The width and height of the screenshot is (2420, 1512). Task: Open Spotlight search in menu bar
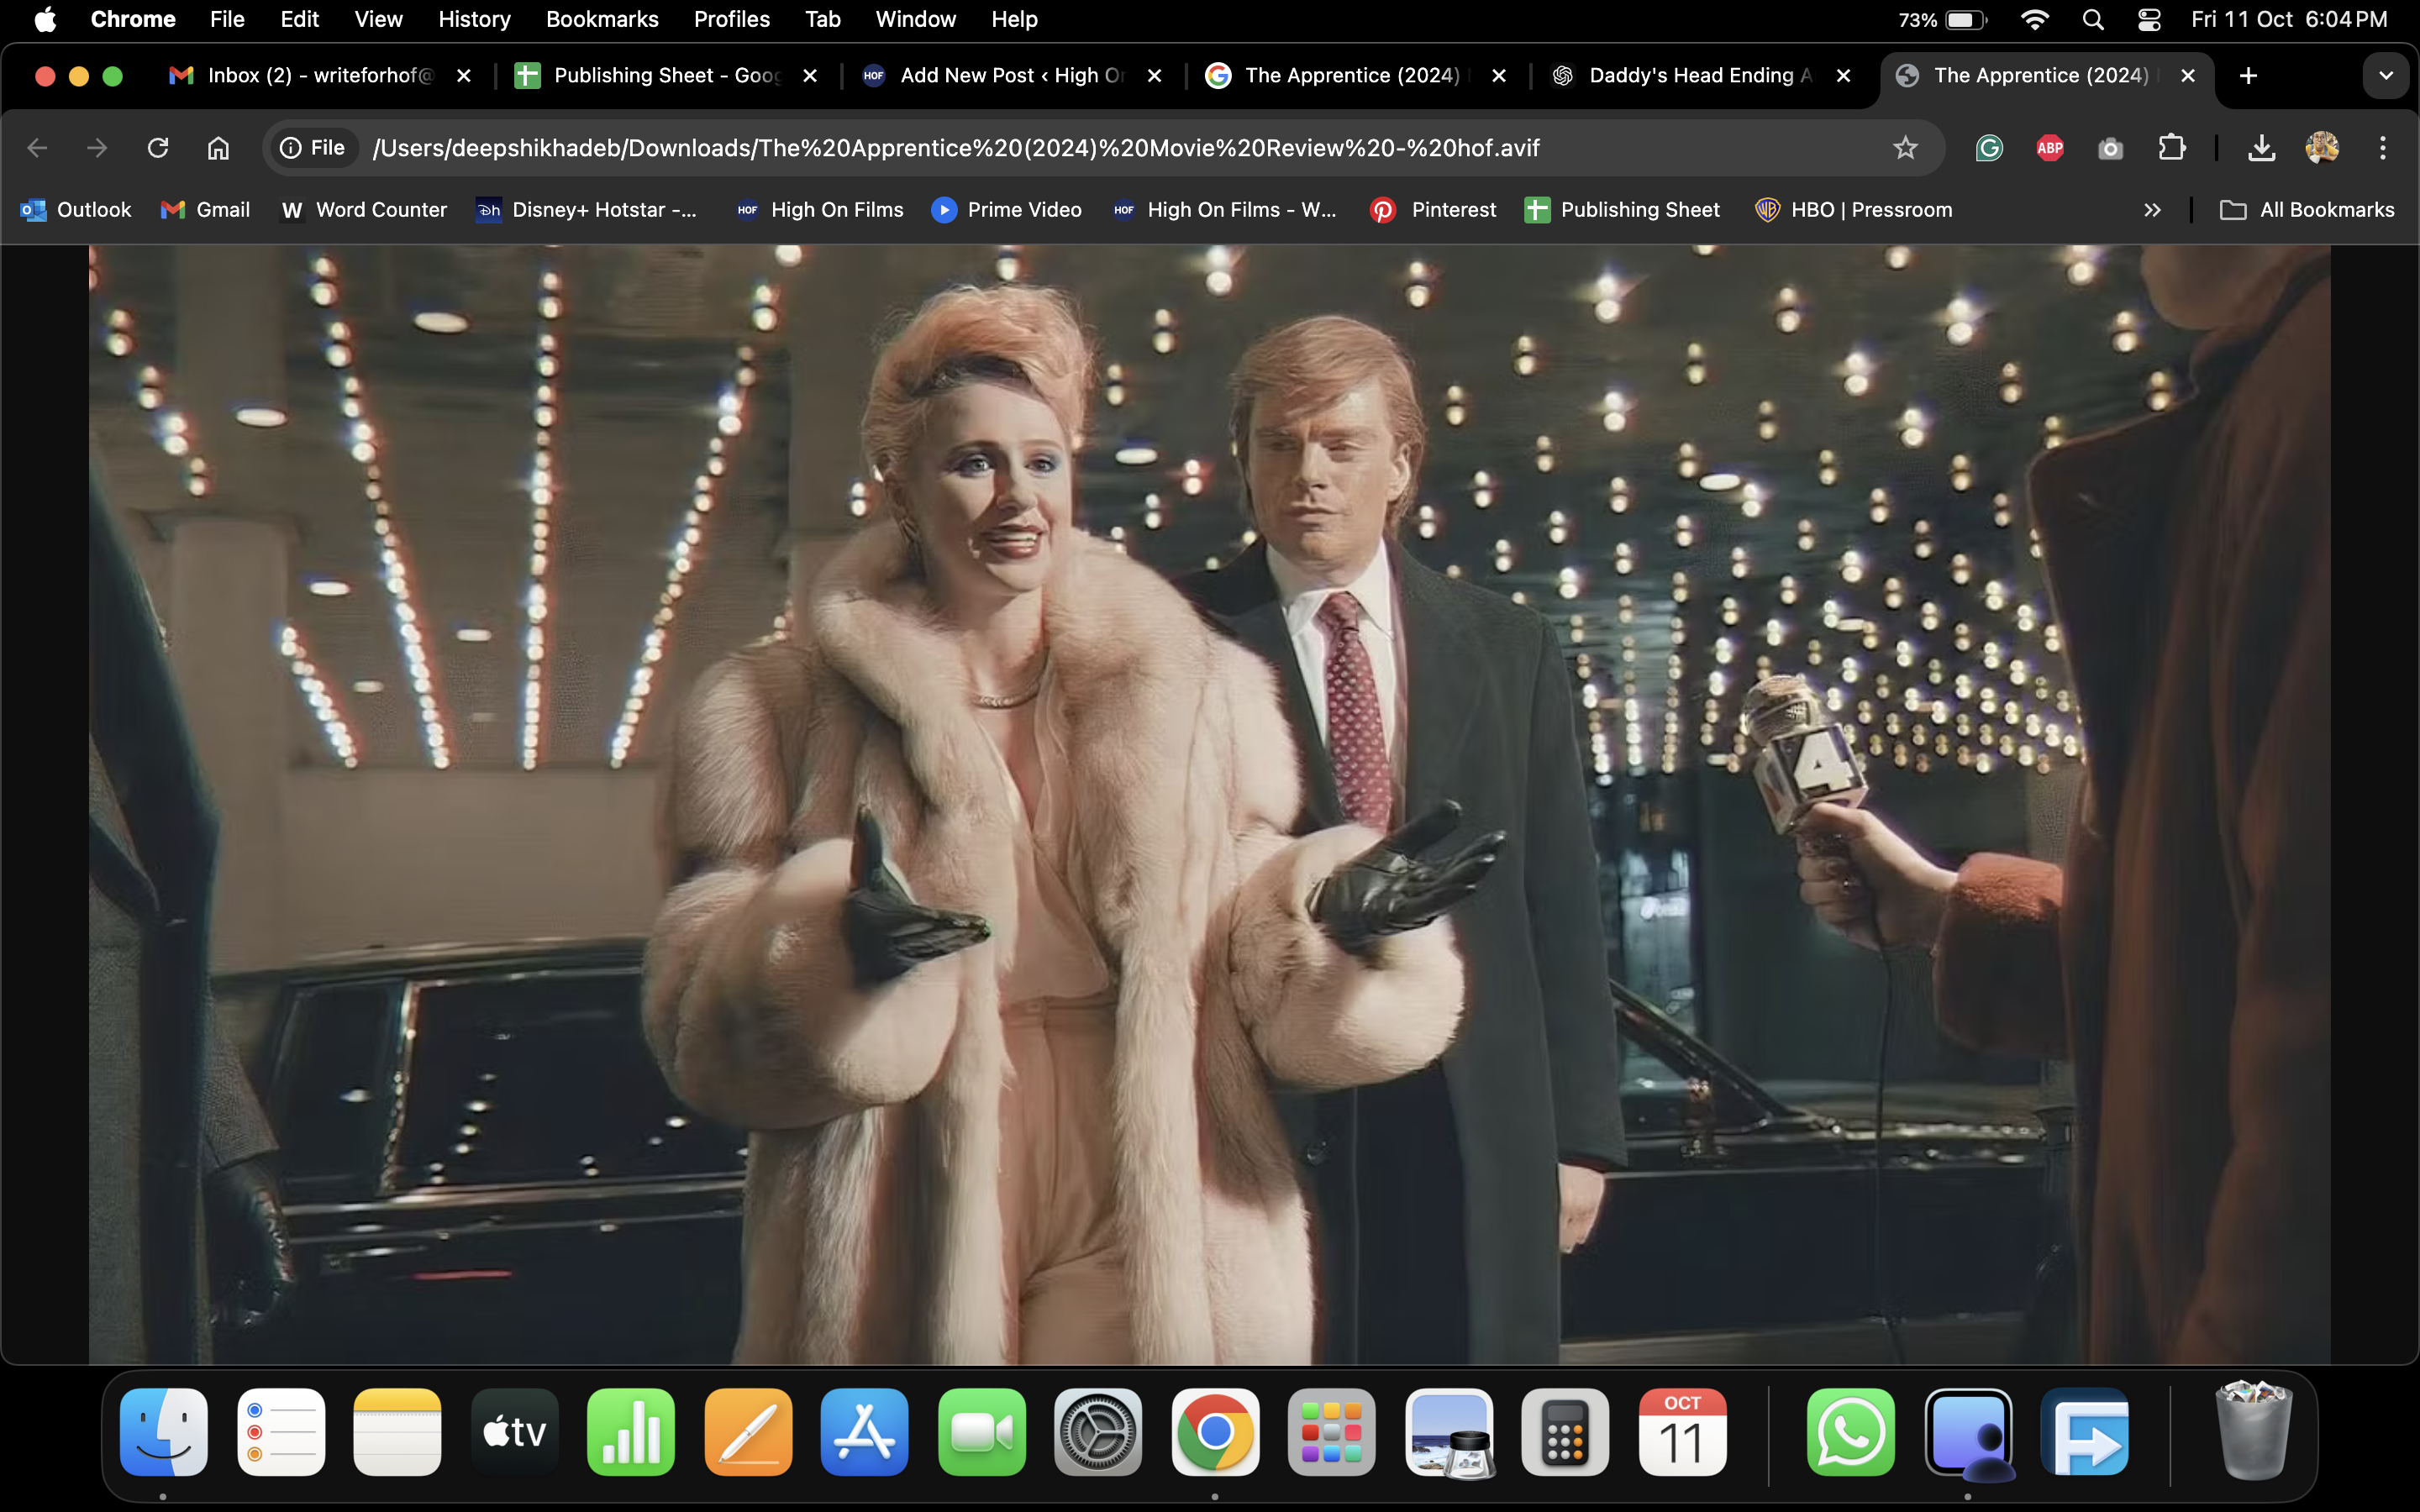coord(2093,20)
